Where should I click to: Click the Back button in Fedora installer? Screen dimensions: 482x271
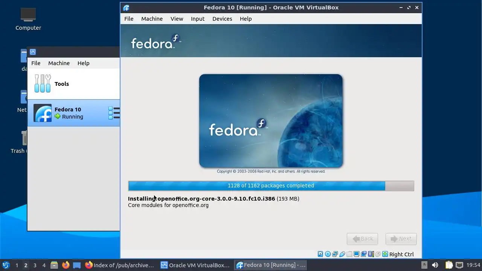(x=362, y=239)
